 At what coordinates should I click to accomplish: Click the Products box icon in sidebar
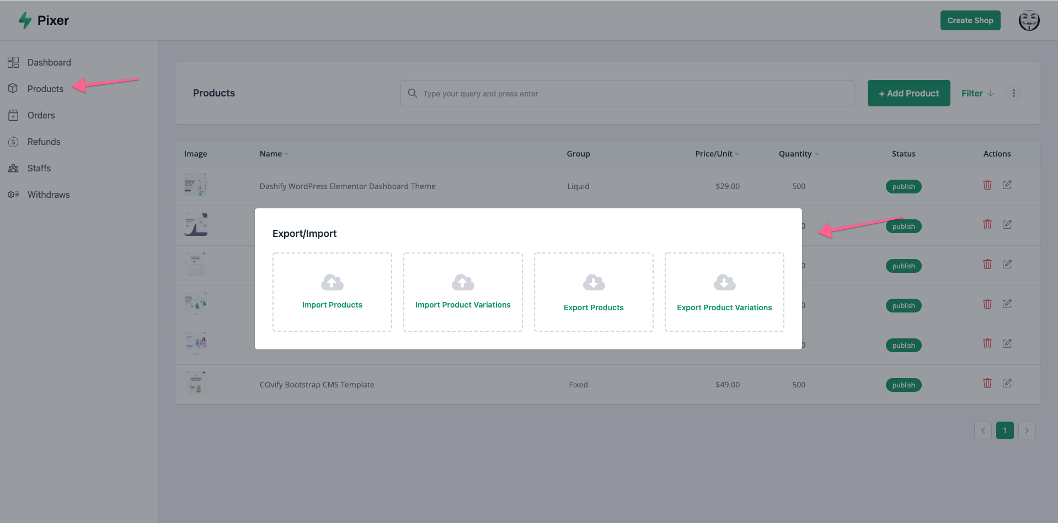coord(13,89)
